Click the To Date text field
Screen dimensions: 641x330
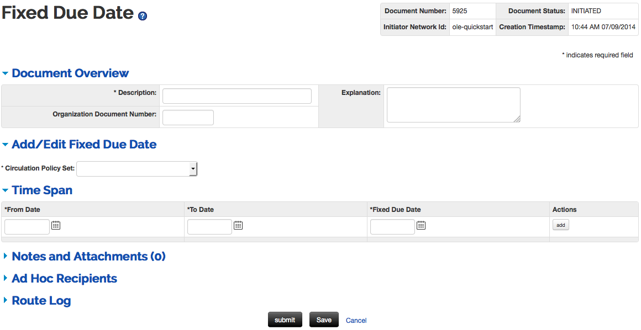click(x=210, y=227)
